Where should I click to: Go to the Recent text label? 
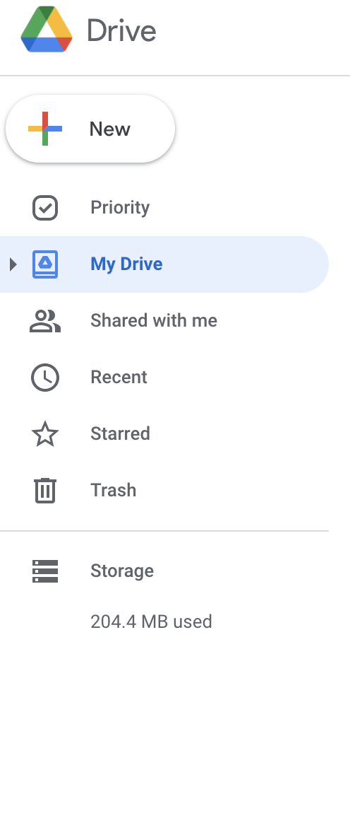click(119, 378)
